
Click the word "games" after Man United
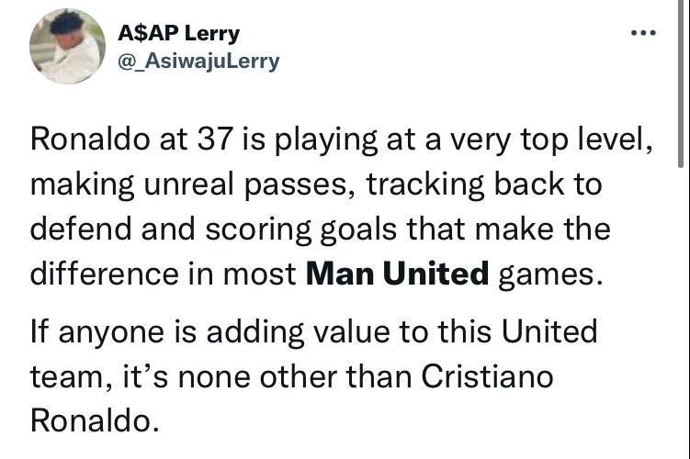click(x=551, y=274)
